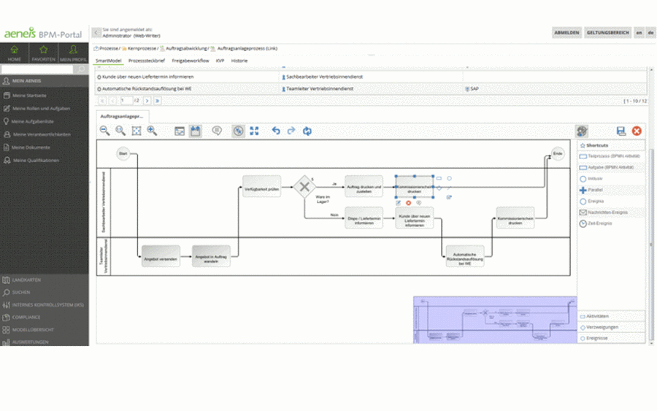Switch to the SmartModel tab

click(x=108, y=61)
